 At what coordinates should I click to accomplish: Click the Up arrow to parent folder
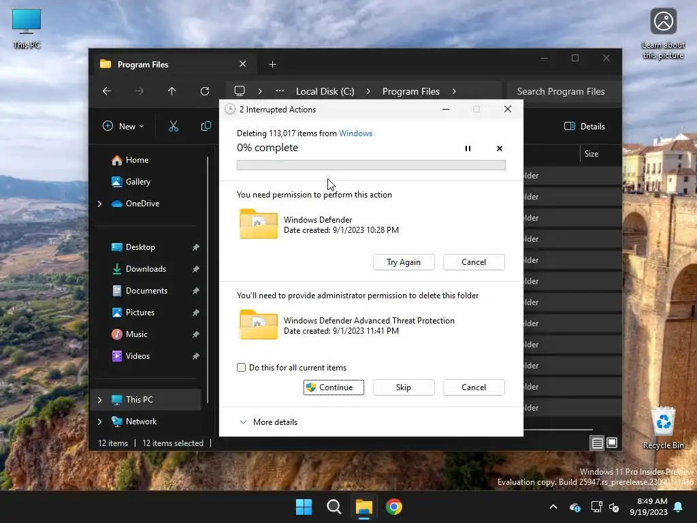pos(172,91)
